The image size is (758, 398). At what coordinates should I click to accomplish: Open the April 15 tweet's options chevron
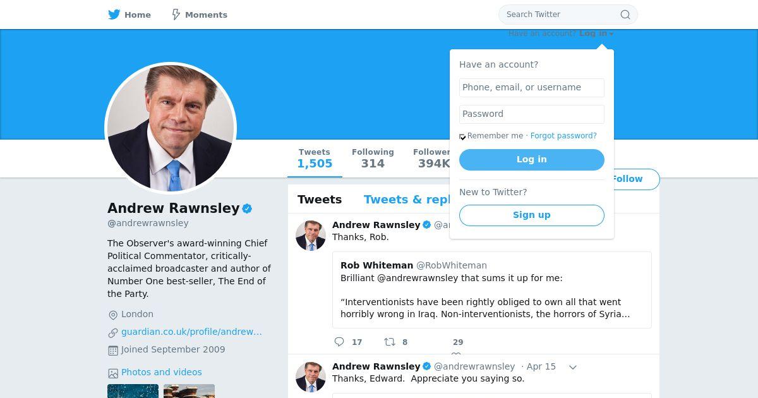[573, 367]
